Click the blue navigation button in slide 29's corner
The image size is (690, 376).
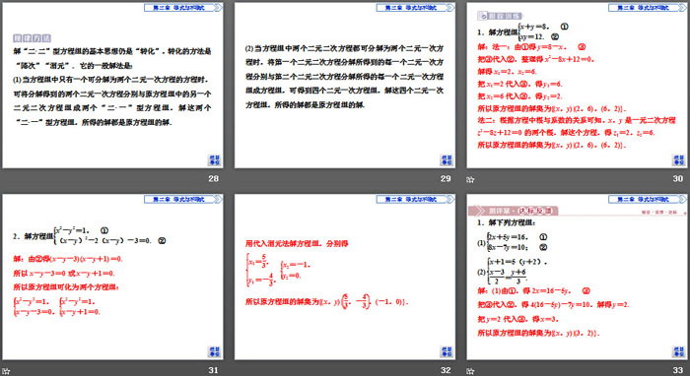coord(447,159)
